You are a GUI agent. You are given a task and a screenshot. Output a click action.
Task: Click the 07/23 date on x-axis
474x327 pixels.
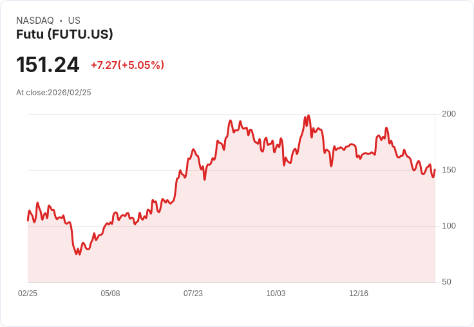(x=193, y=294)
